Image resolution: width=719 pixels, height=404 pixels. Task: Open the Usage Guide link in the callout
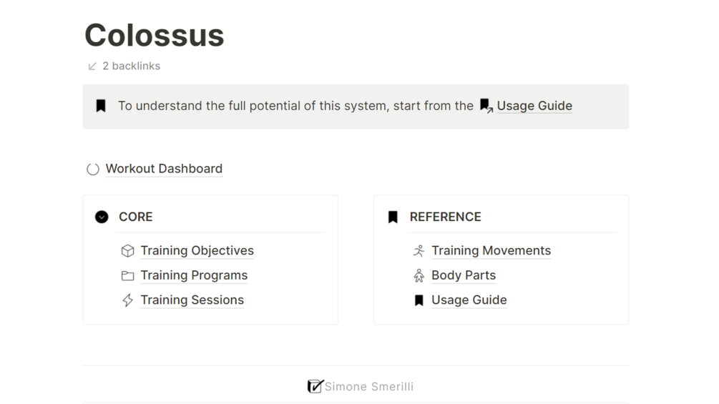(534, 106)
